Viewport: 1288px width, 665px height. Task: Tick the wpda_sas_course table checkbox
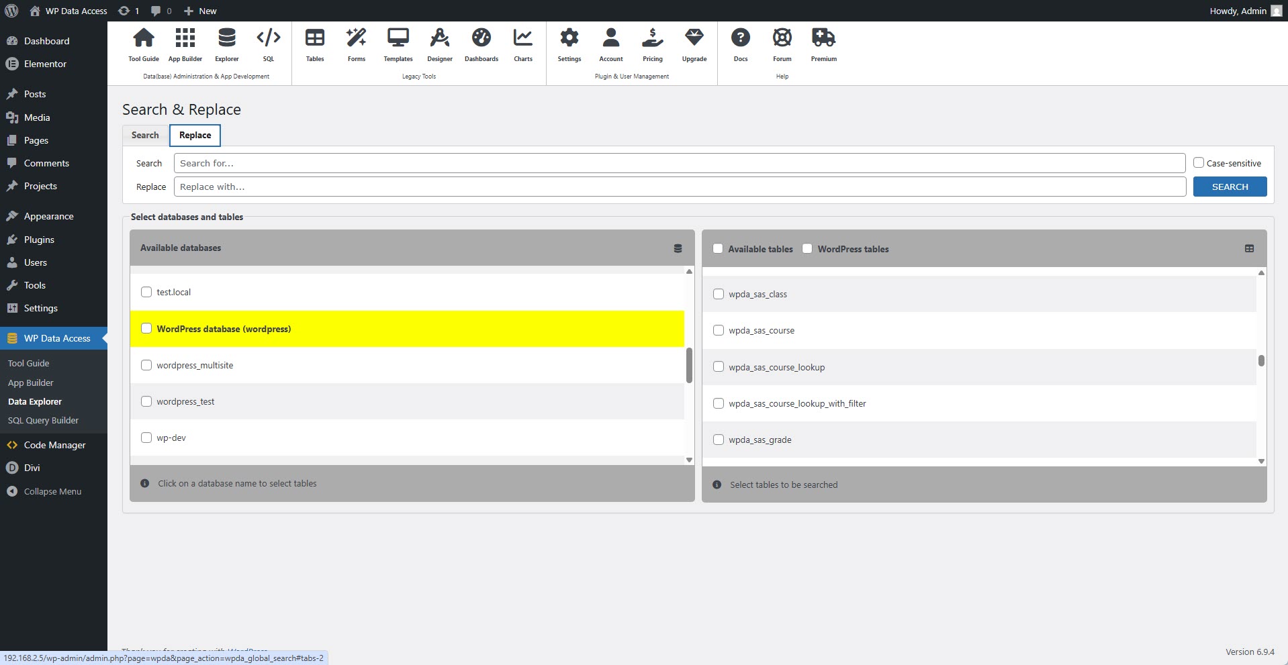719,330
